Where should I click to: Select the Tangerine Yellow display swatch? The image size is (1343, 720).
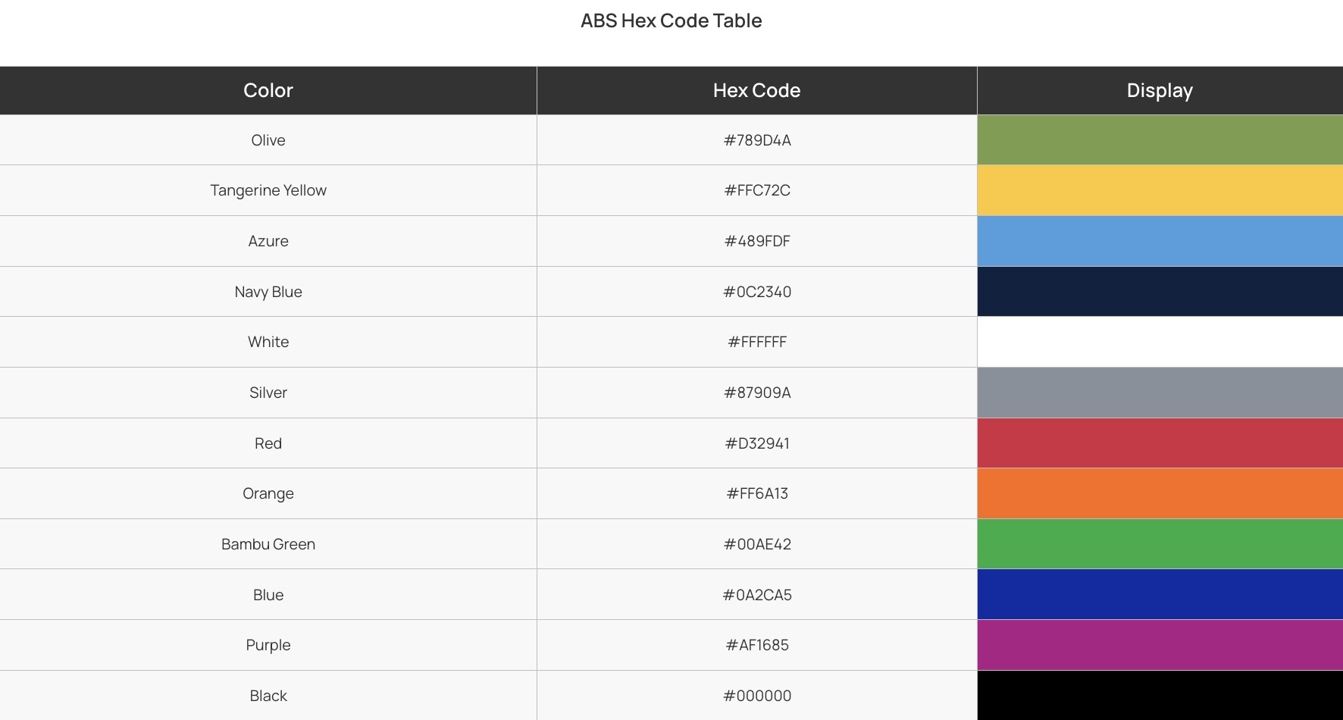coord(1160,190)
